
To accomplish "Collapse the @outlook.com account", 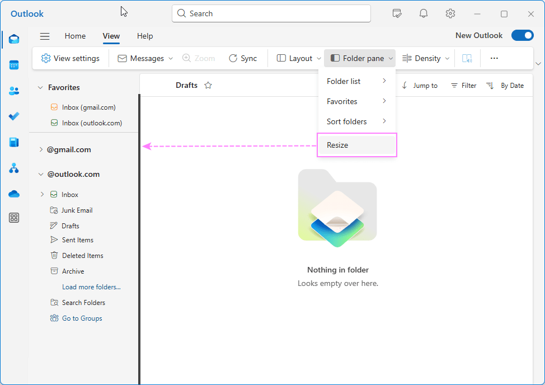I will coord(41,174).
